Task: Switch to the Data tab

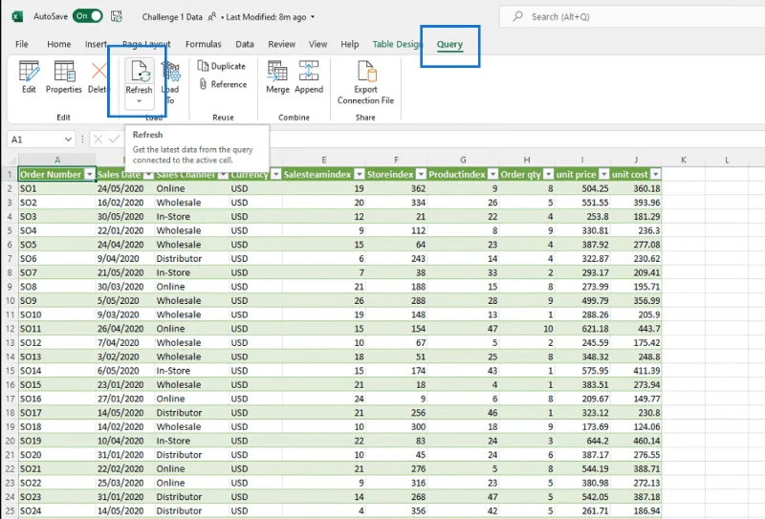Action: [245, 44]
